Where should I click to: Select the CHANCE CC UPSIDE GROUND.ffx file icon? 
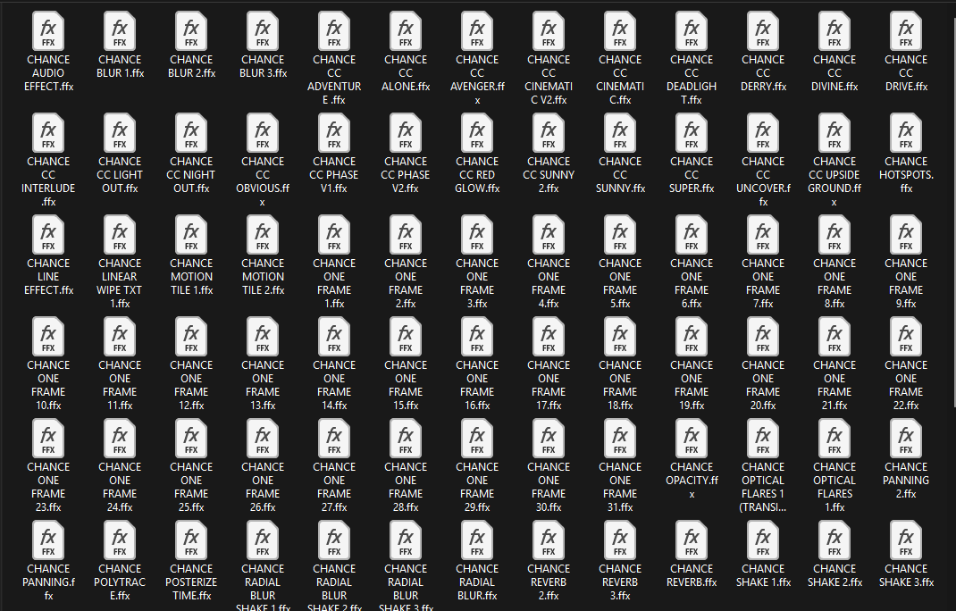click(834, 132)
